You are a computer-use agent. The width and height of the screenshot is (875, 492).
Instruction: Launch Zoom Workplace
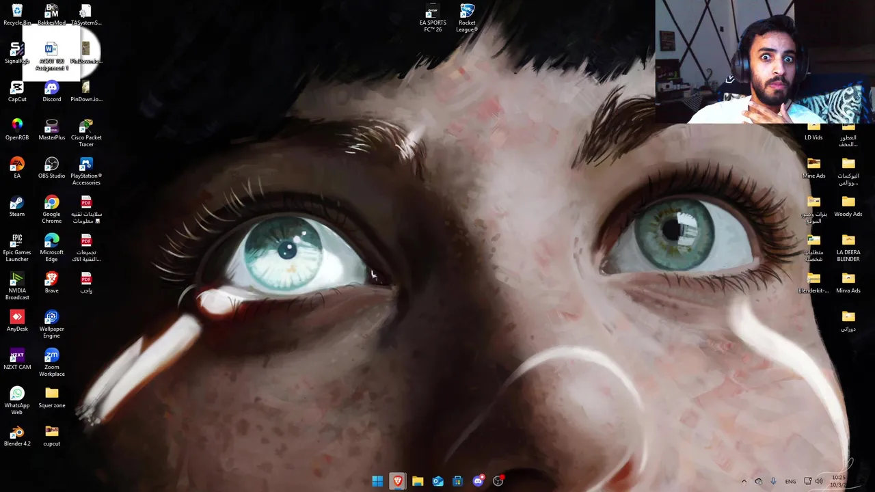[51, 362]
